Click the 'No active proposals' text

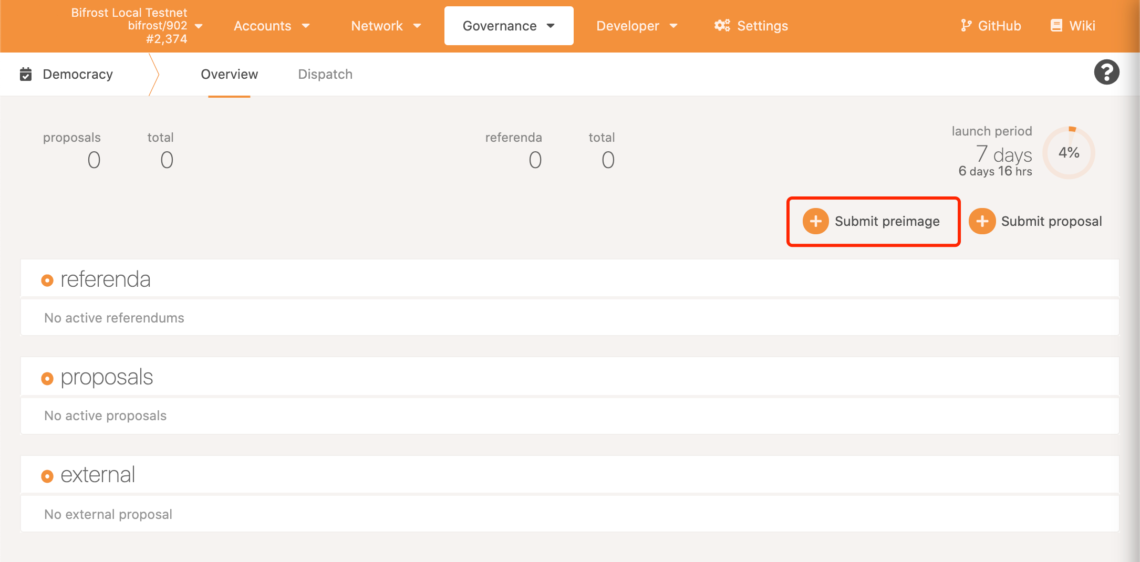(105, 415)
